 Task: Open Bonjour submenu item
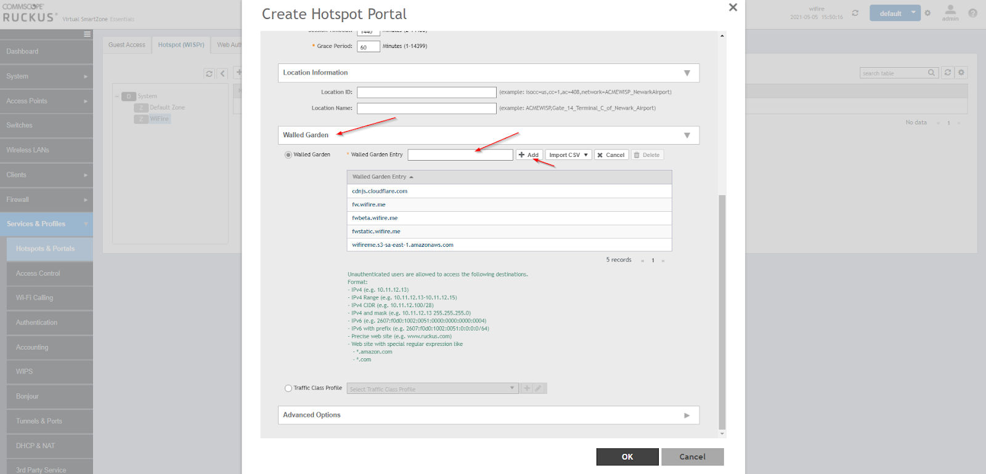50,396
